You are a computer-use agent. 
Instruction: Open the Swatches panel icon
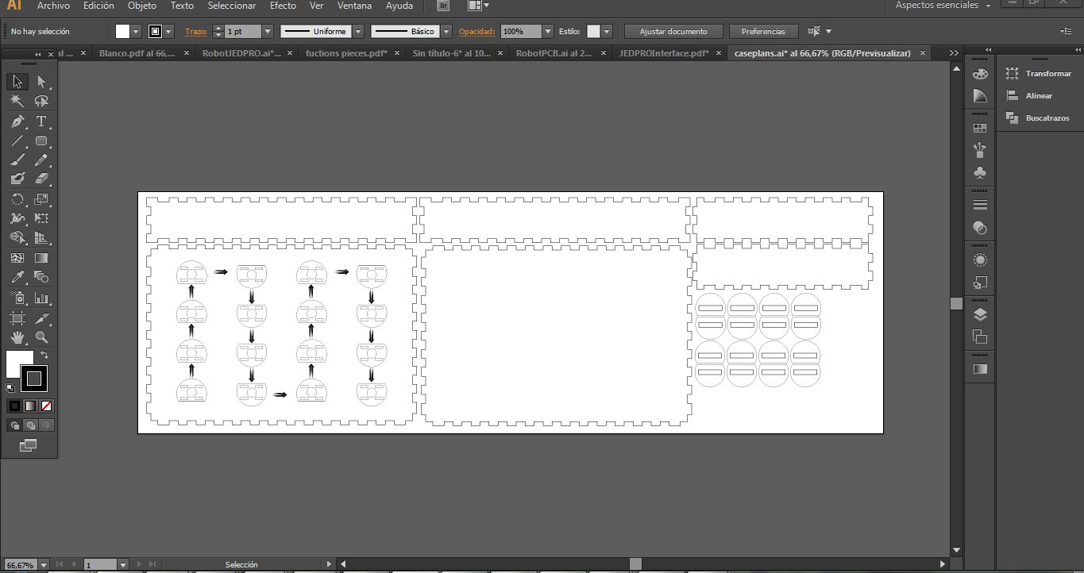tap(980, 128)
